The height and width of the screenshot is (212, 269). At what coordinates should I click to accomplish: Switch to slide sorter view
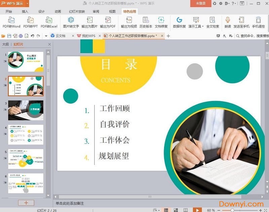(x=176, y=210)
